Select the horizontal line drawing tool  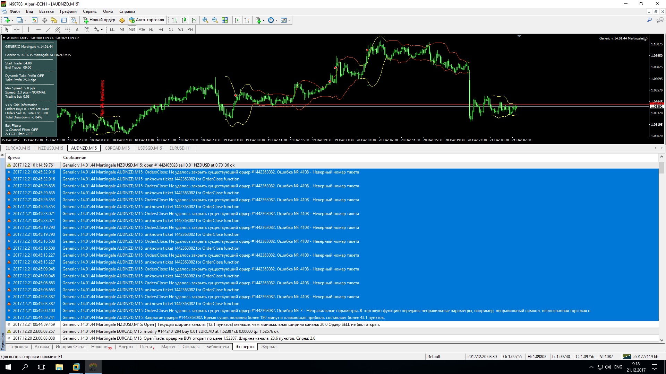[38, 29]
